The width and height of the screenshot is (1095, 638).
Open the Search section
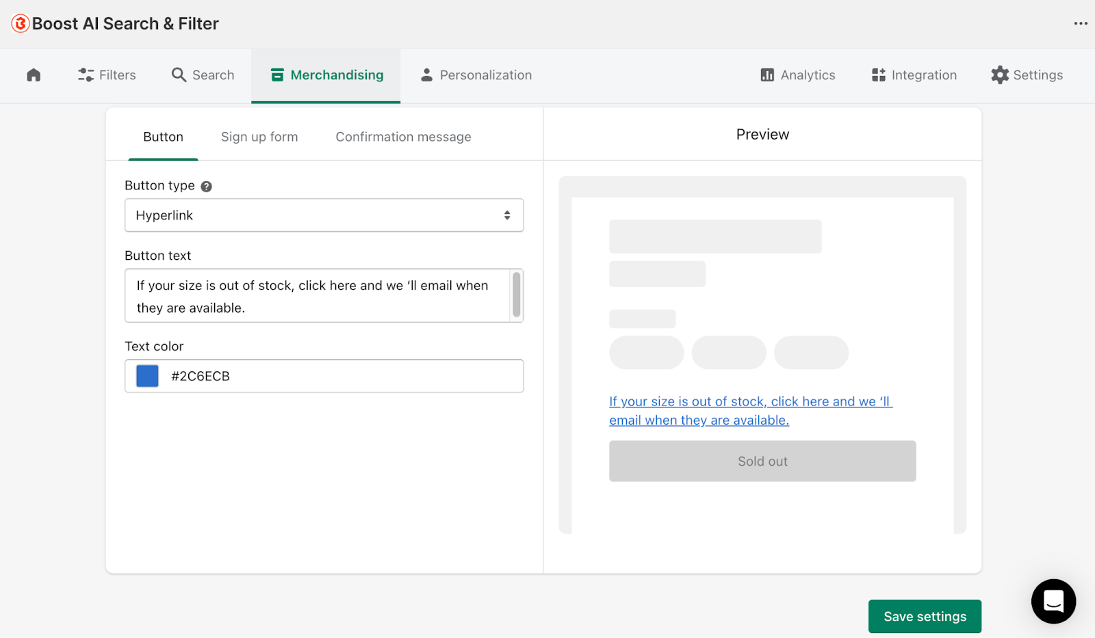[x=202, y=75]
